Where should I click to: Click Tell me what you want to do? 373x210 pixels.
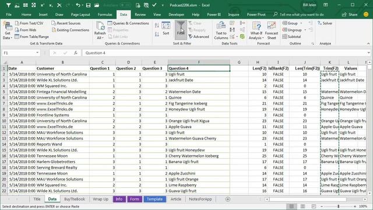click(x=299, y=15)
